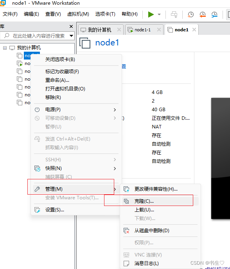Open the library search filter dropdown arrow
230x269 pixels.
coord(71,36)
